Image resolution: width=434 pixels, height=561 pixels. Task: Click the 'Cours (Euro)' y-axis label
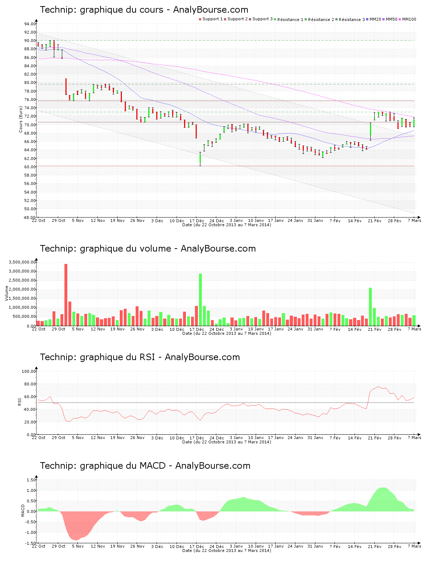21,119
